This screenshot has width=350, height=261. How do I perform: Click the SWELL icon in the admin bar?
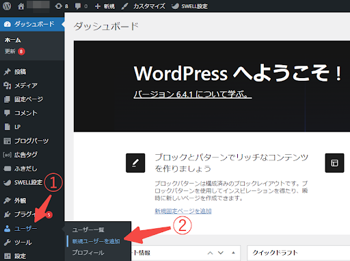(x=175, y=6)
